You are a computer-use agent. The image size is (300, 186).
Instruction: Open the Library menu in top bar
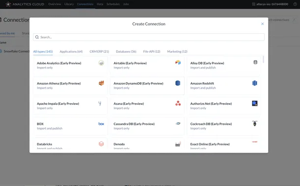tap(69, 4)
